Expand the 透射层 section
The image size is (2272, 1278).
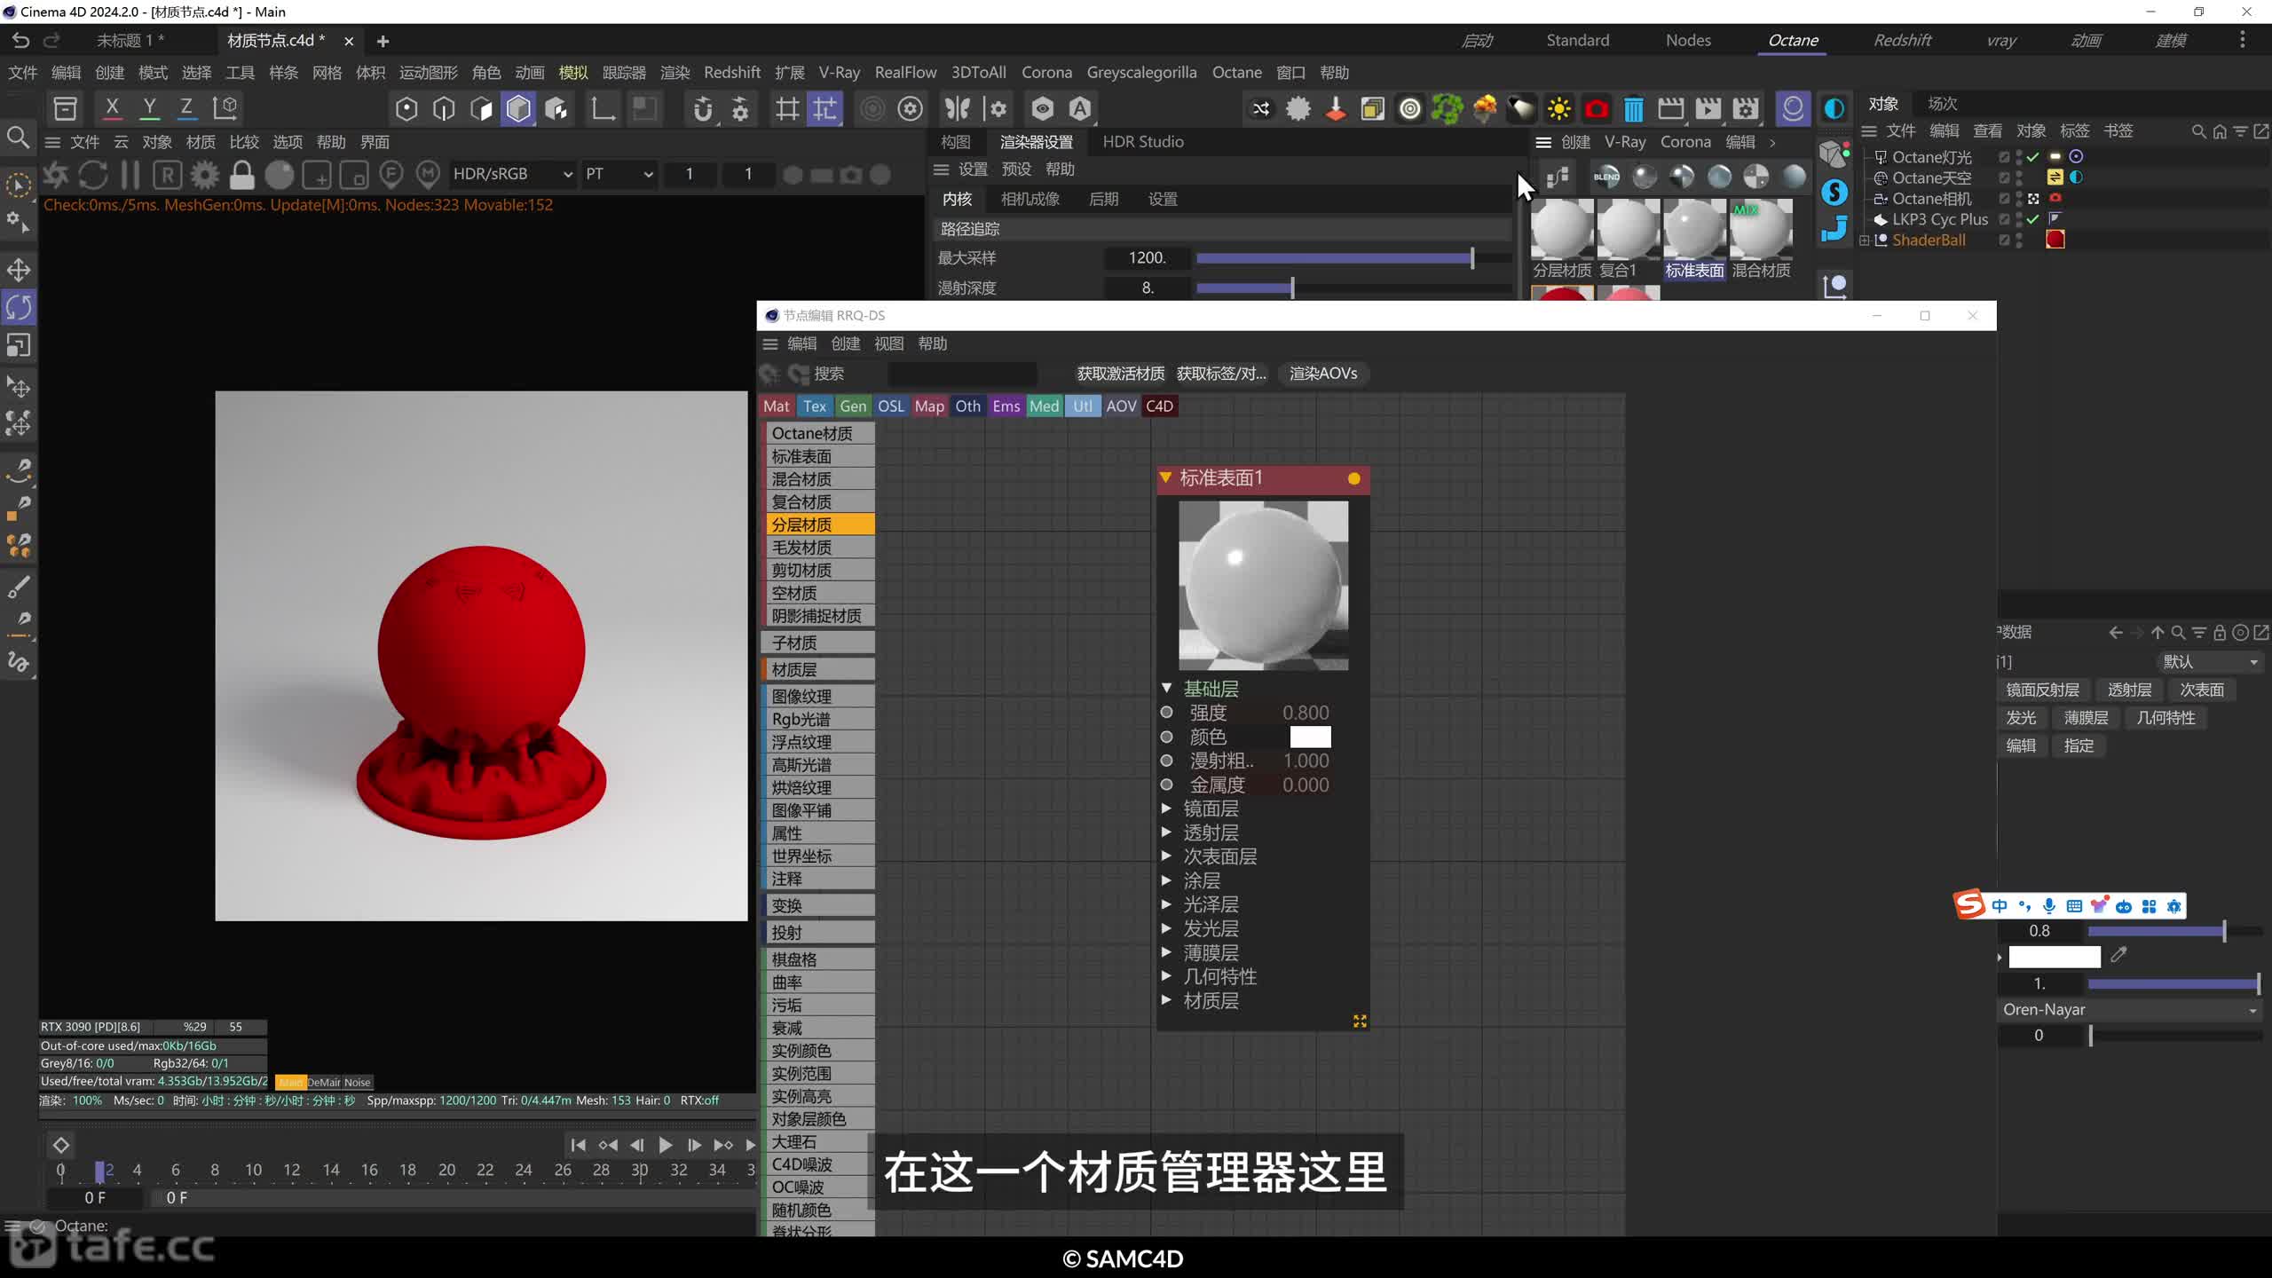click(1167, 832)
